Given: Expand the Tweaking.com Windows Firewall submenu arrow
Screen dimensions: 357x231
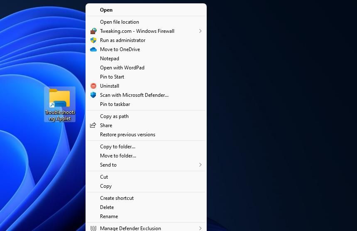Looking at the screenshot, I should pyautogui.click(x=200, y=31).
